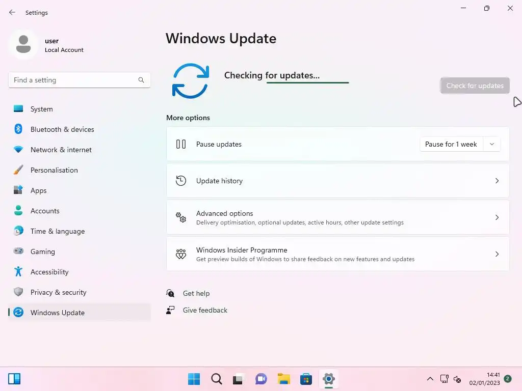The image size is (522, 391).
Task: Click the Accounts person icon
Action: click(18, 210)
